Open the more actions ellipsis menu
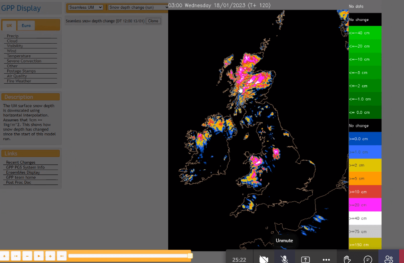Screen dimensions: 404x263 click(326, 259)
